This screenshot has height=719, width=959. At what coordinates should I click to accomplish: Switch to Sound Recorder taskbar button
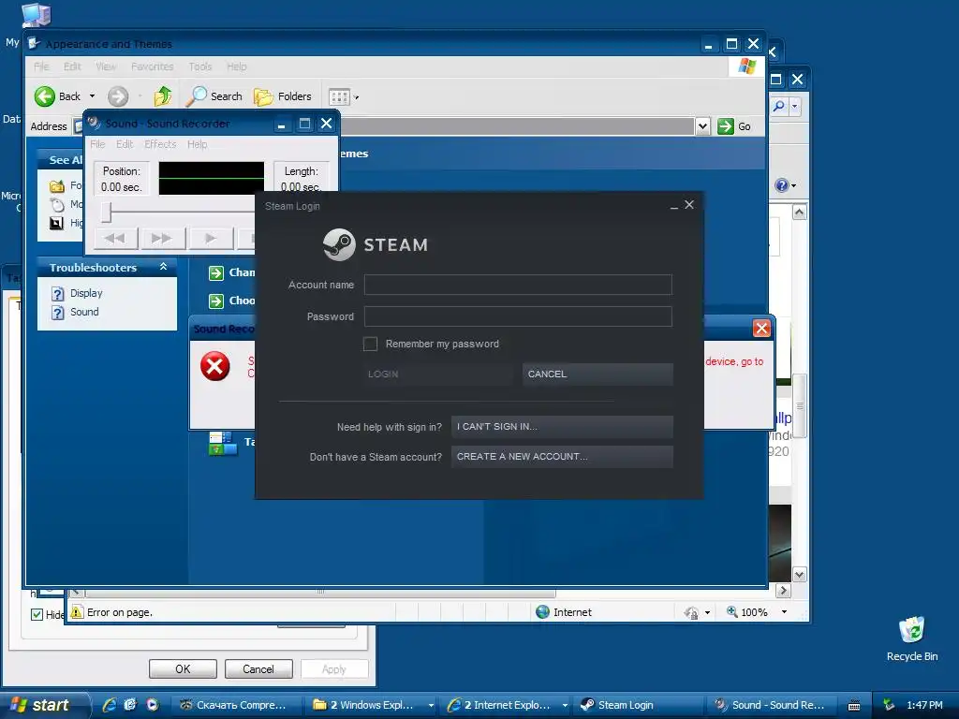click(773, 705)
